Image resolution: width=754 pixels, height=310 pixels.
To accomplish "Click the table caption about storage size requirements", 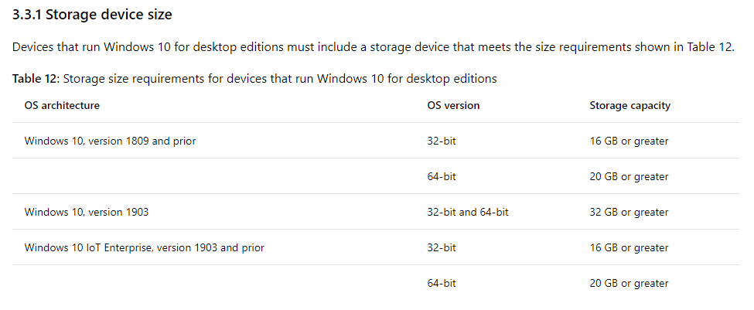I will (x=254, y=78).
